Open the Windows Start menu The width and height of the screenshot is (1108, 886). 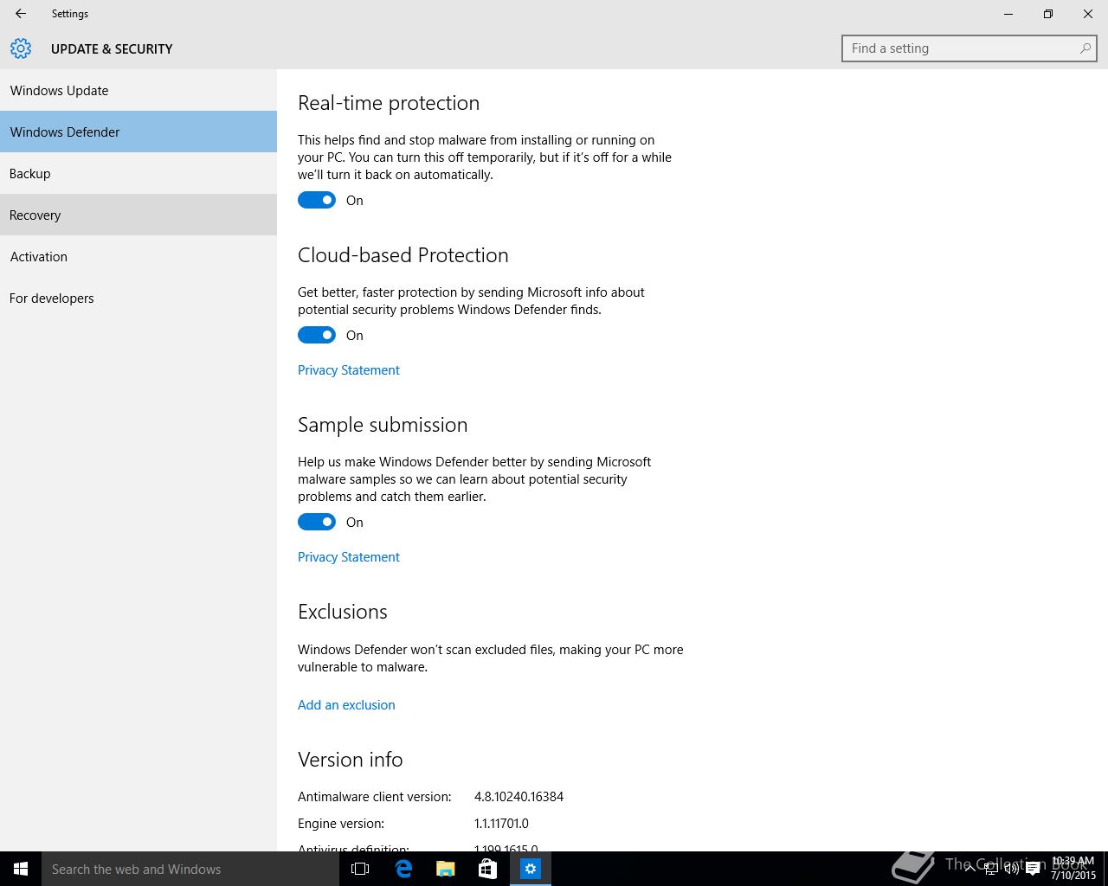(x=21, y=869)
